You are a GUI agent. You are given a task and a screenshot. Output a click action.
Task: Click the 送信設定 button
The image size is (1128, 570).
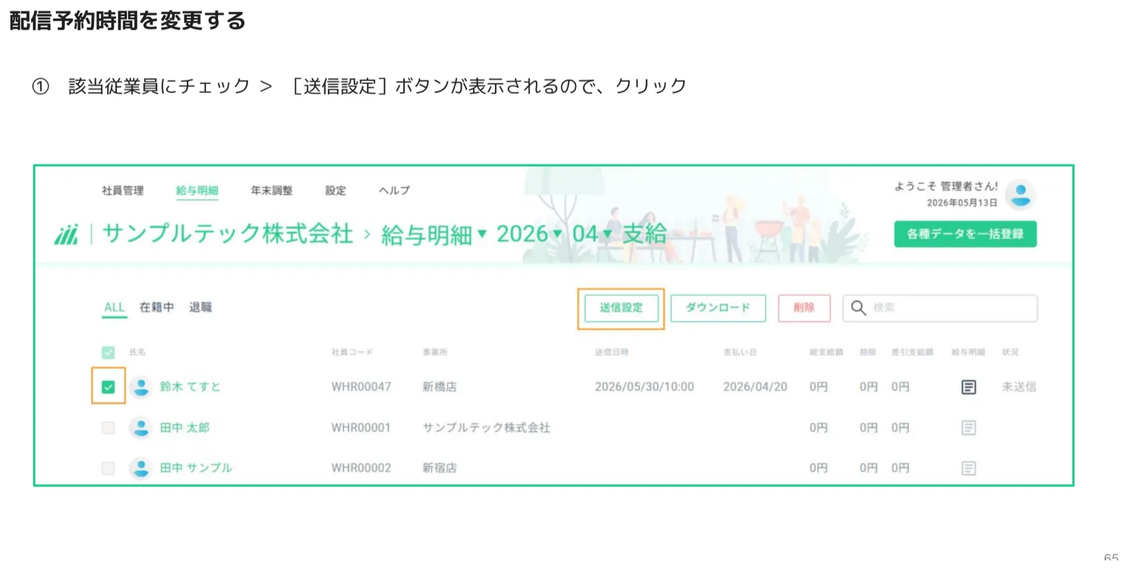pyautogui.click(x=621, y=308)
